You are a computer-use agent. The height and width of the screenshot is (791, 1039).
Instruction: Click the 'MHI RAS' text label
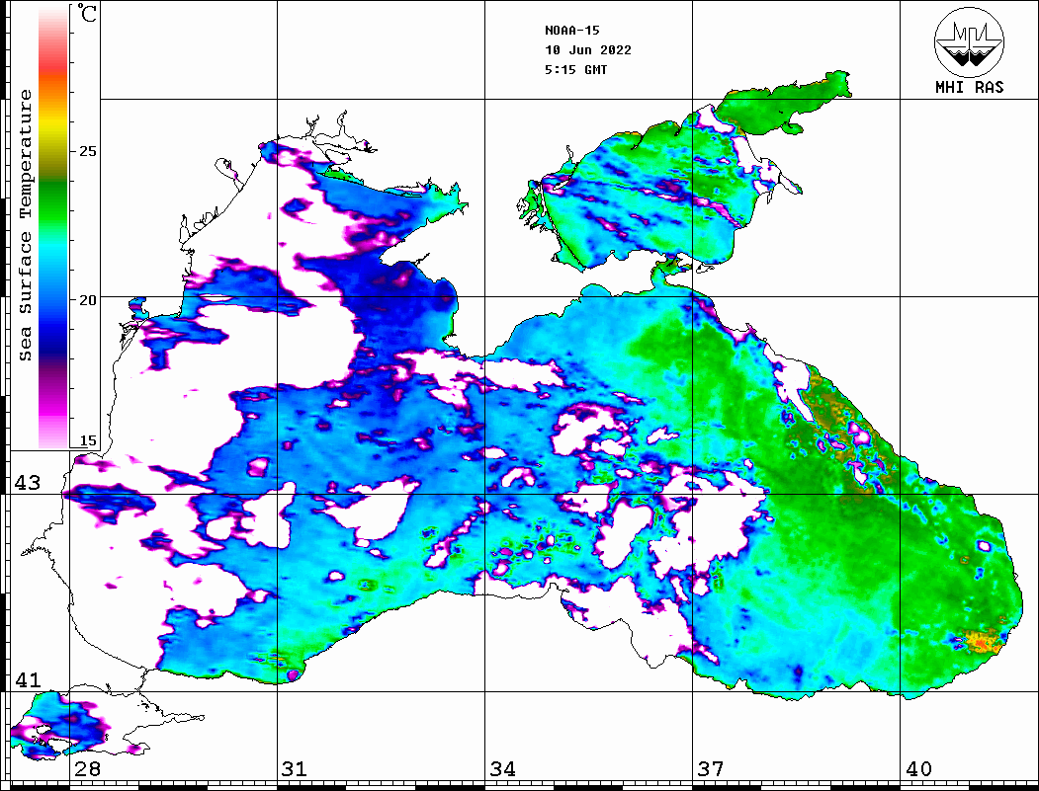tap(969, 87)
